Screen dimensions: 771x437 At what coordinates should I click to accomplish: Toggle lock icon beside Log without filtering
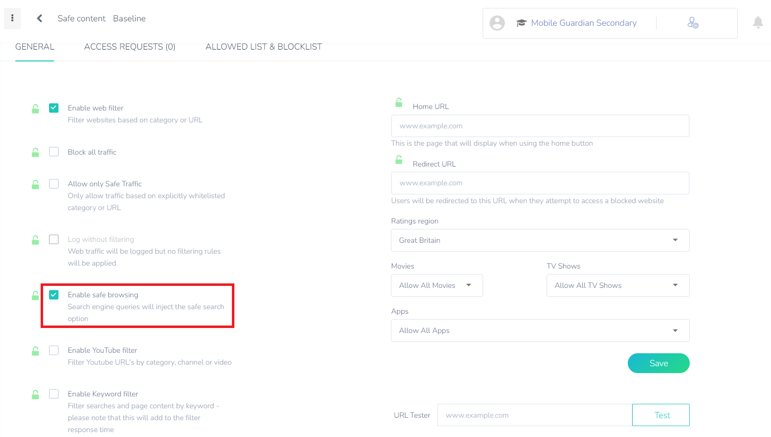tap(36, 240)
